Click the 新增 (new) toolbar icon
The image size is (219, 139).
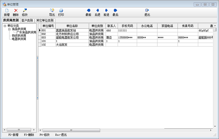click(x=7, y=10)
